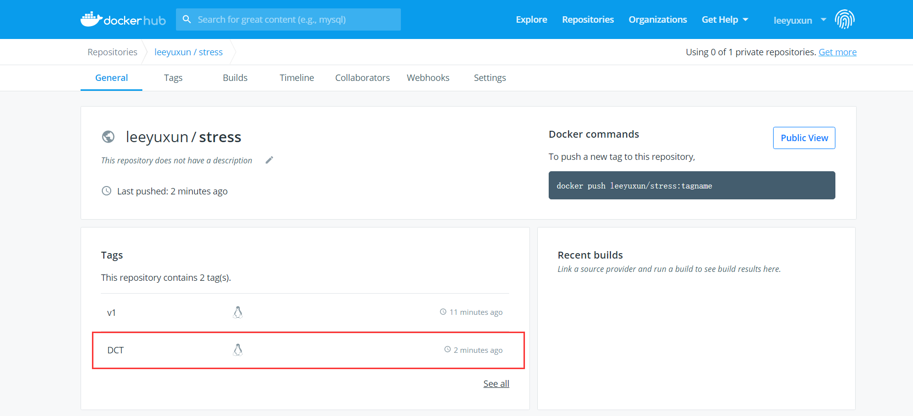This screenshot has width=913, height=416.
Task: Click the clock icon beside Last pushed
Action: (106, 190)
